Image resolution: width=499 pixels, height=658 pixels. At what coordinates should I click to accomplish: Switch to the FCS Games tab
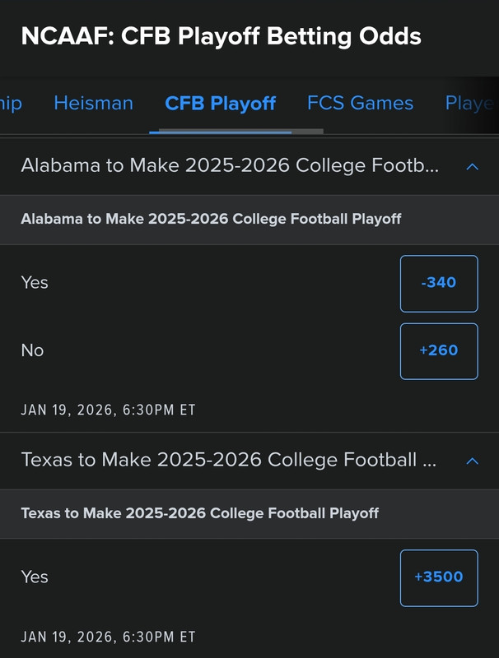point(360,103)
